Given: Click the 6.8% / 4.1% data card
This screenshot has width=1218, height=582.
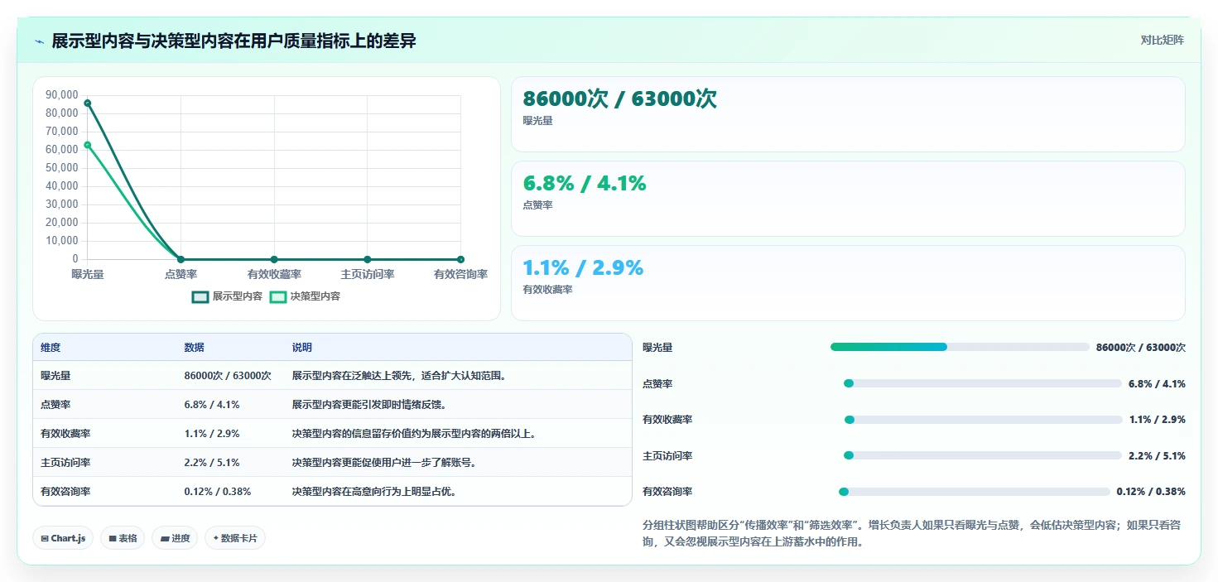Looking at the screenshot, I should coord(848,199).
